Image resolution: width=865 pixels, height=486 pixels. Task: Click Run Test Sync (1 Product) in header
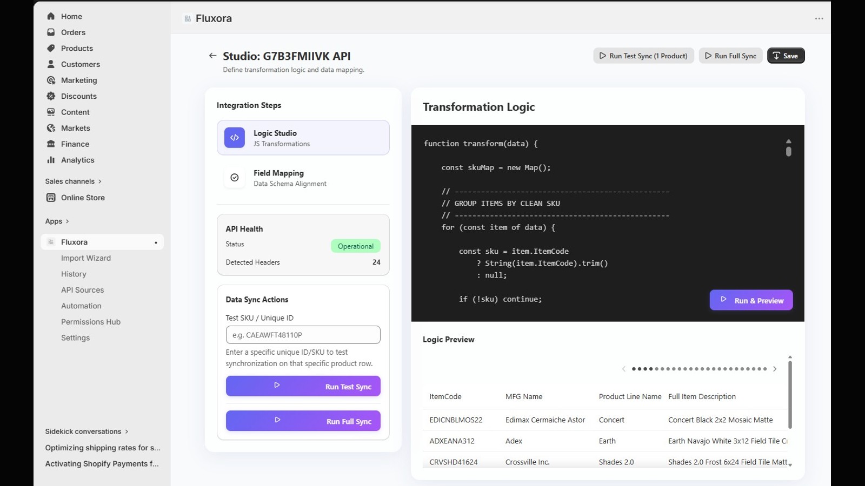[x=643, y=56]
